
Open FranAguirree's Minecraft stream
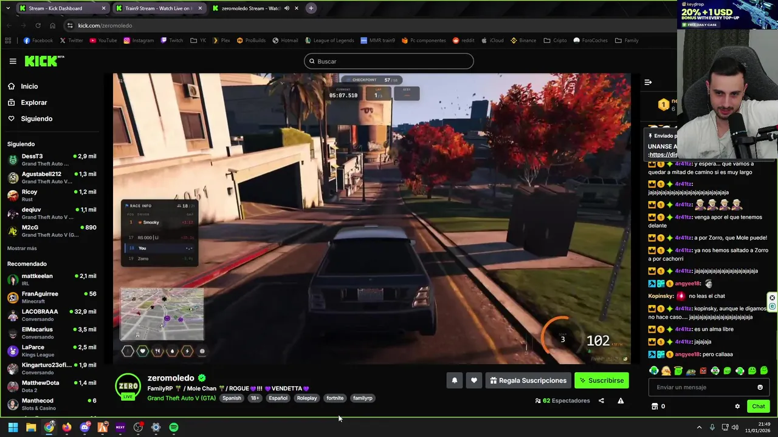click(x=52, y=297)
